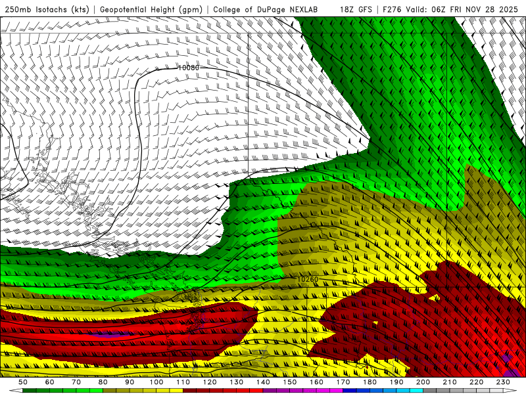Select the bright red swatch just before 140
The height and width of the screenshot is (394, 526).
pos(256,390)
